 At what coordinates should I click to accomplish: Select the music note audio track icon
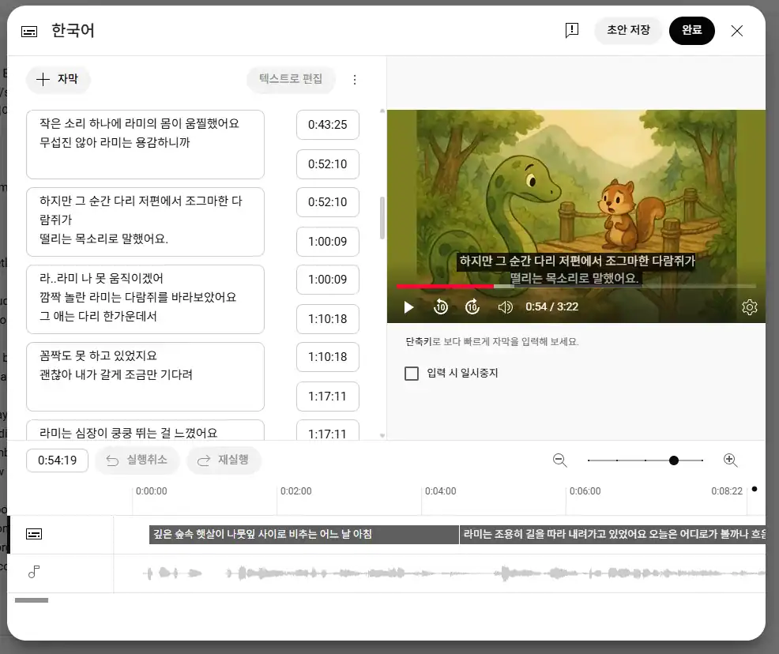coord(33,570)
